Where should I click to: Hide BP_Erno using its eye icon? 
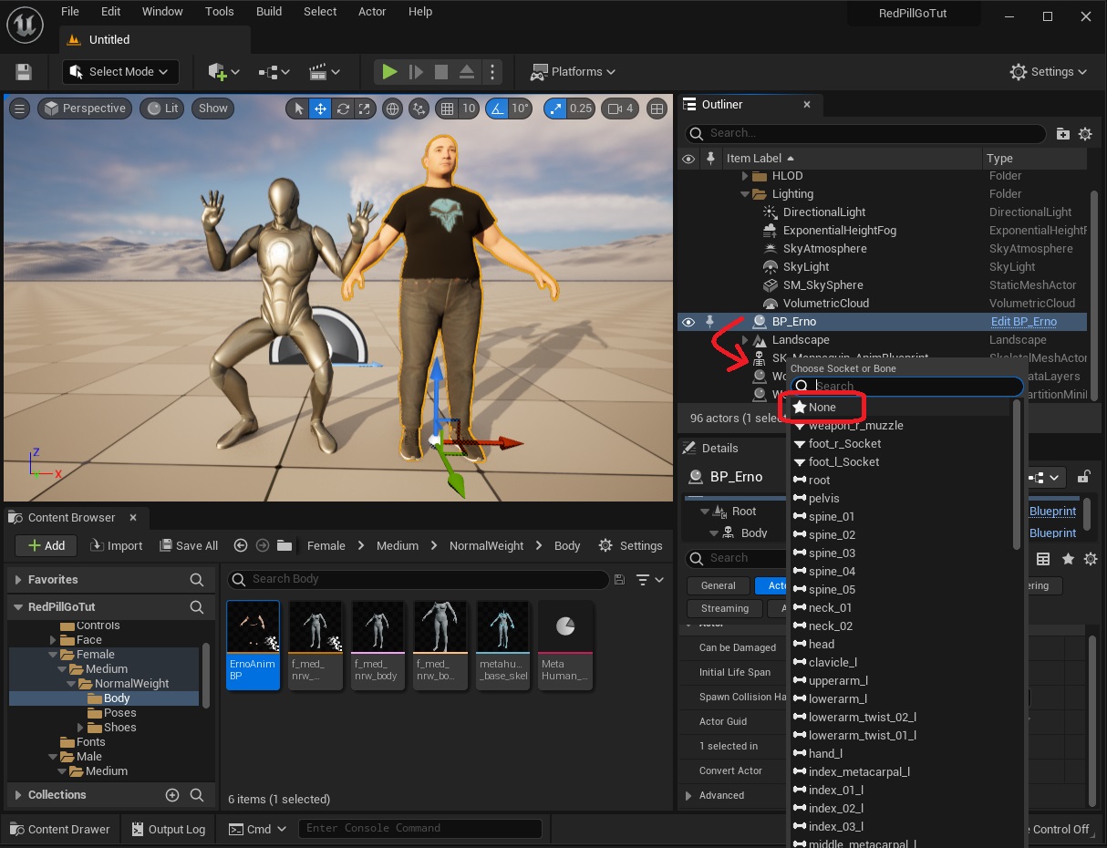[688, 322]
